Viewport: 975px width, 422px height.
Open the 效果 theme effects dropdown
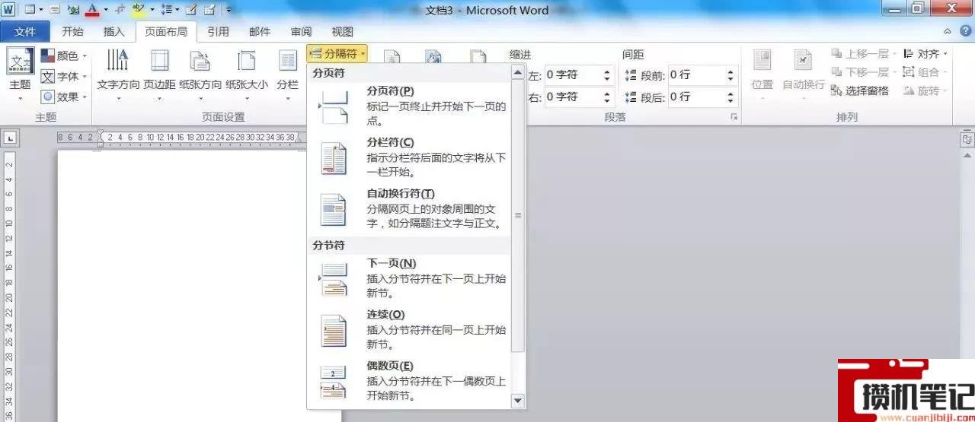click(x=64, y=97)
